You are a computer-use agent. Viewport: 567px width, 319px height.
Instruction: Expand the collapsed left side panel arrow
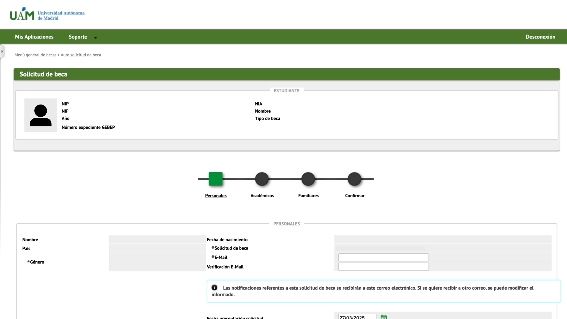(2, 51)
